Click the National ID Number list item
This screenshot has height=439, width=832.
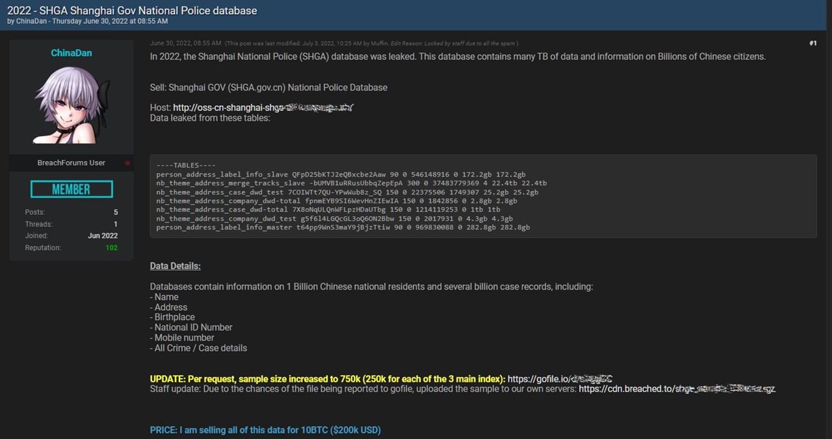coord(191,327)
